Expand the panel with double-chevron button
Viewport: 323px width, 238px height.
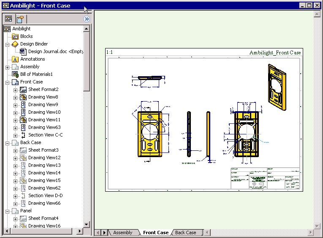tap(87, 19)
